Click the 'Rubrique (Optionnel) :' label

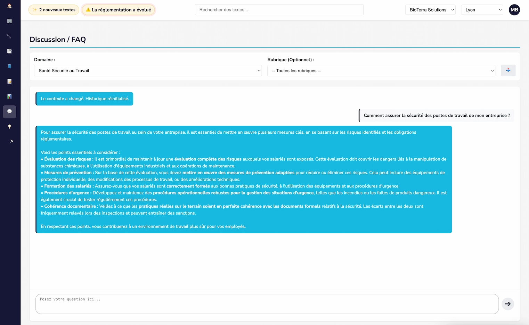tap(291, 60)
